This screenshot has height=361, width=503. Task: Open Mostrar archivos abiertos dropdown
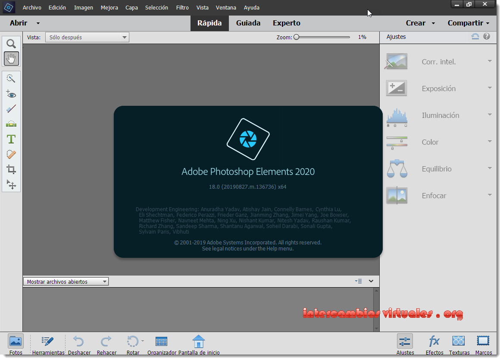(x=66, y=282)
